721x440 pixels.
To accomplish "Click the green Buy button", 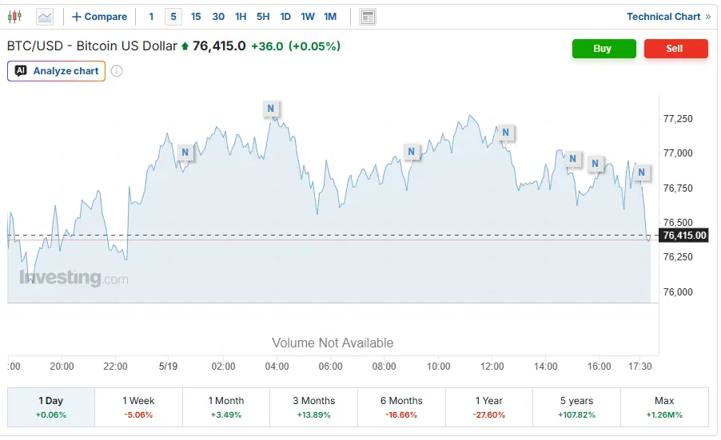I will [603, 48].
